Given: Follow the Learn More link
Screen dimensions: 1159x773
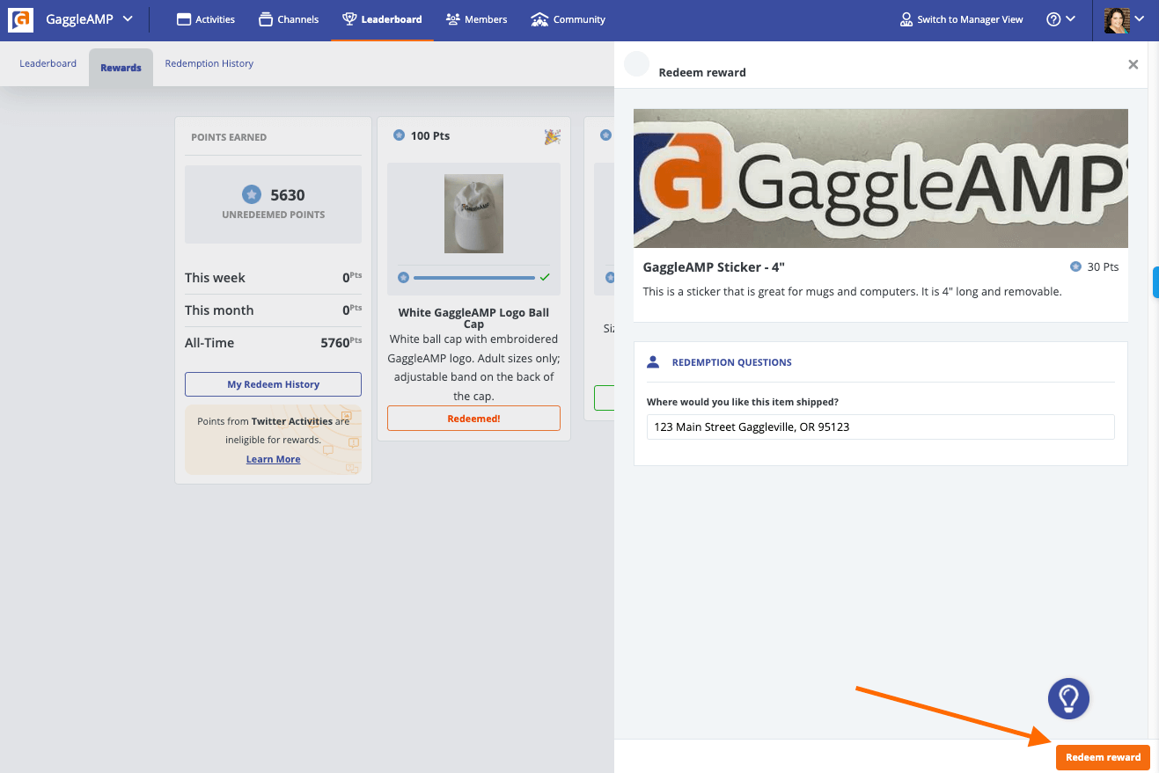Looking at the screenshot, I should click(x=273, y=459).
